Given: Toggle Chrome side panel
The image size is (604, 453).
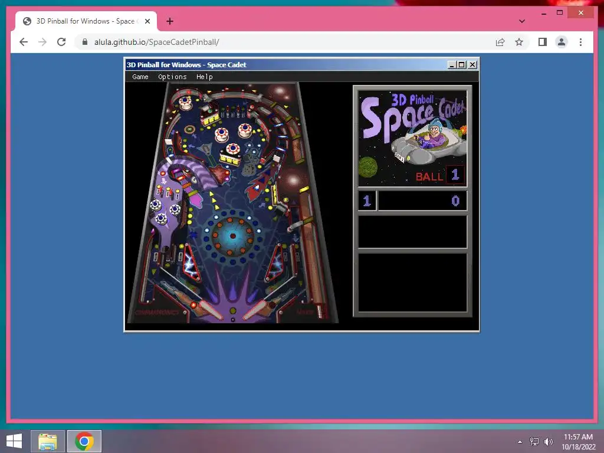Looking at the screenshot, I should pyautogui.click(x=543, y=42).
